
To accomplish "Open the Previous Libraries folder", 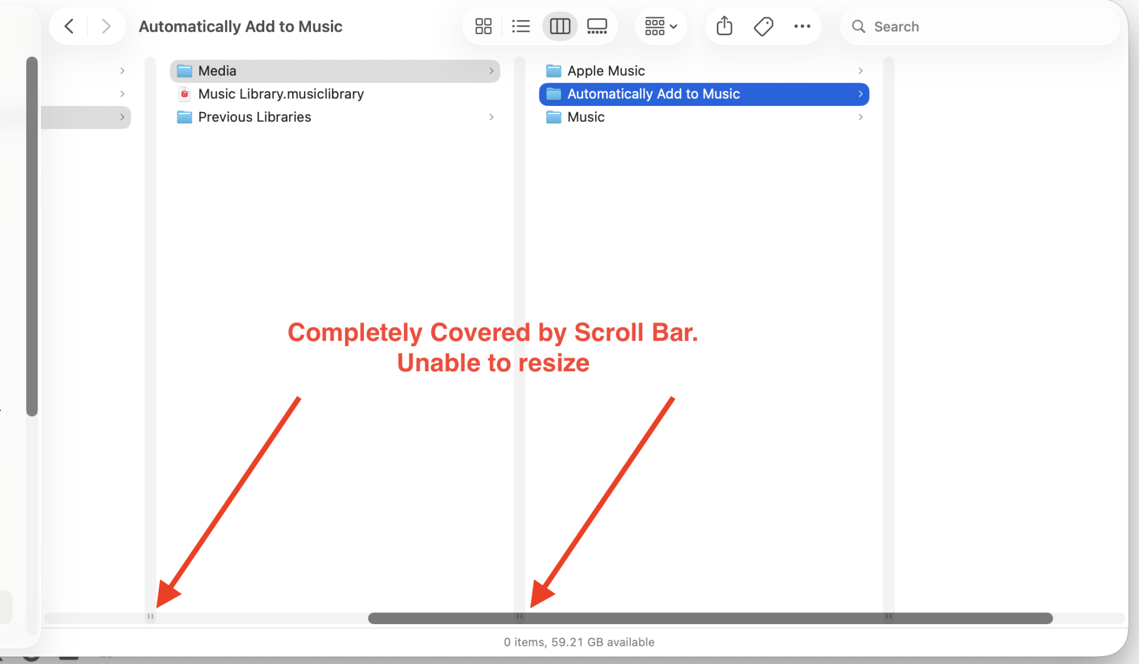I will point(254,117).
